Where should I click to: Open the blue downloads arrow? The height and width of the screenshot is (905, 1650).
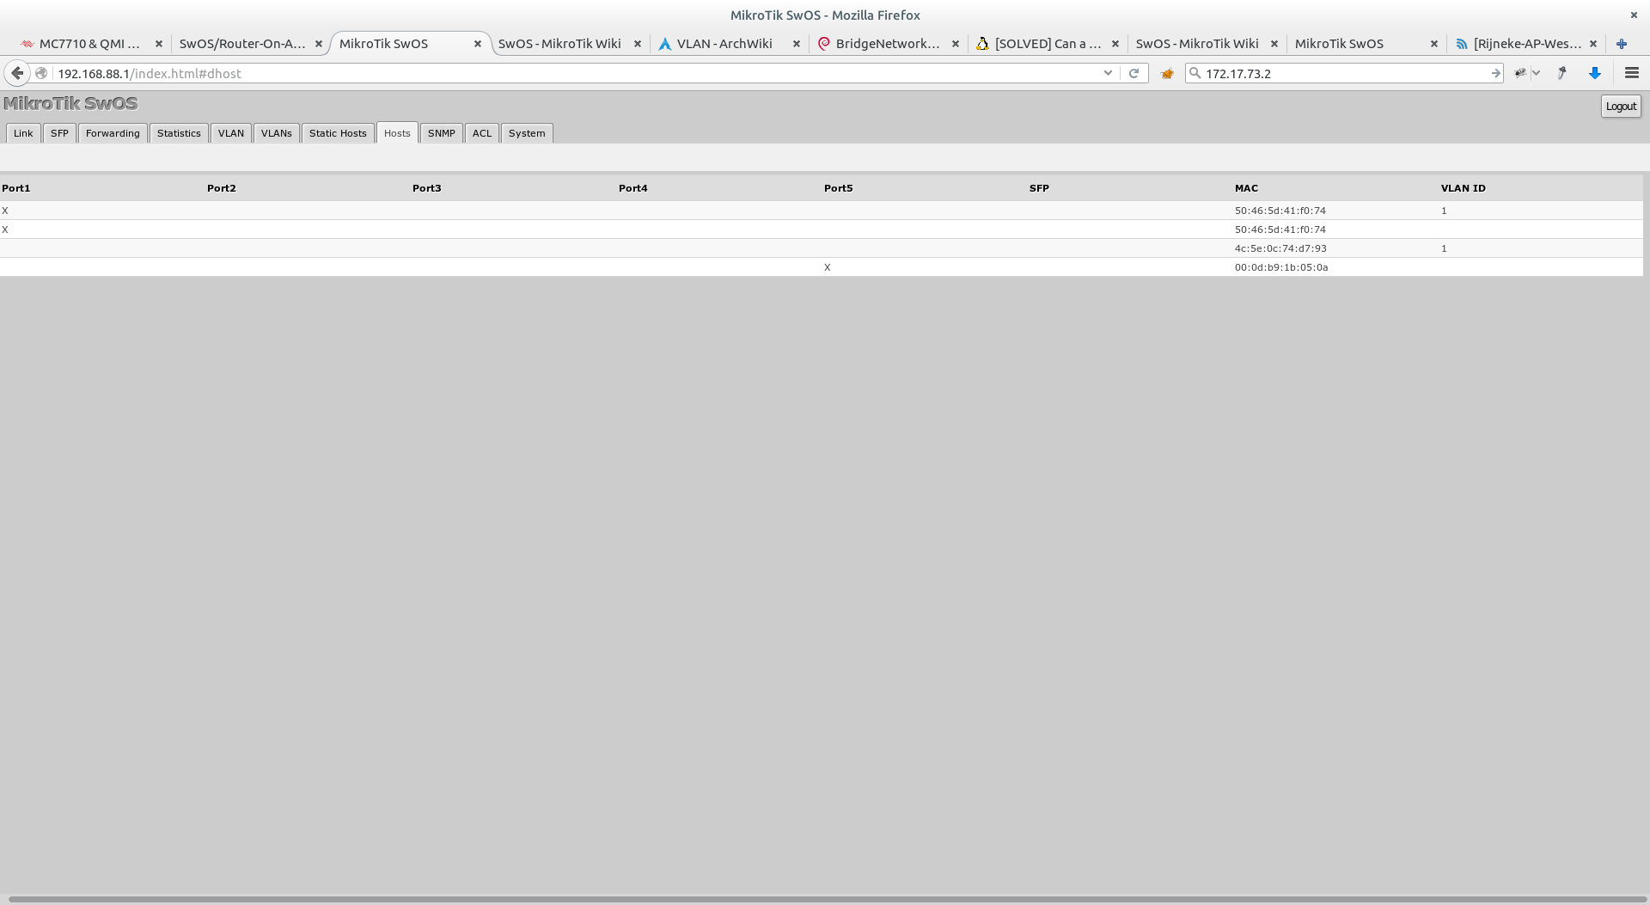pyautogui.click(x=1595, y=73)
